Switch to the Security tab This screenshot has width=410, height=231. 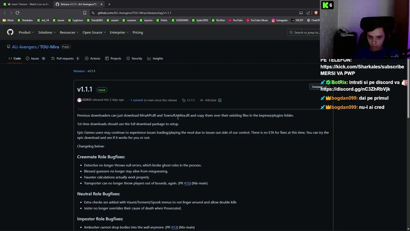pyautogui.click(x=134, y=58)
